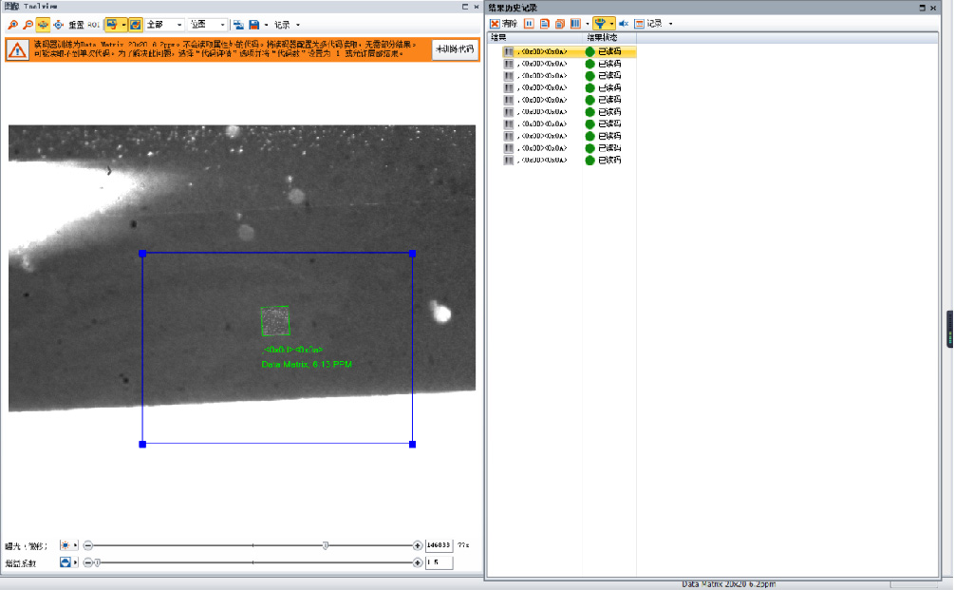The height and width of the screenshot is (590, 954).
Task: Click the zoom in magnifier icon
Action: point(12,25)
